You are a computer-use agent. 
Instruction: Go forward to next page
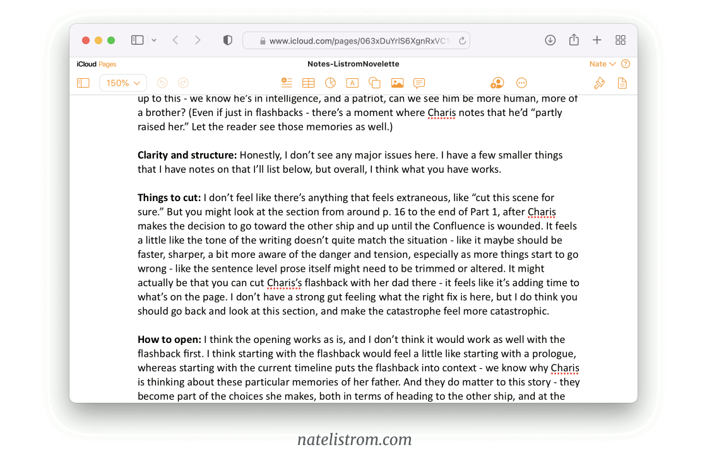(x=198, y=40)
